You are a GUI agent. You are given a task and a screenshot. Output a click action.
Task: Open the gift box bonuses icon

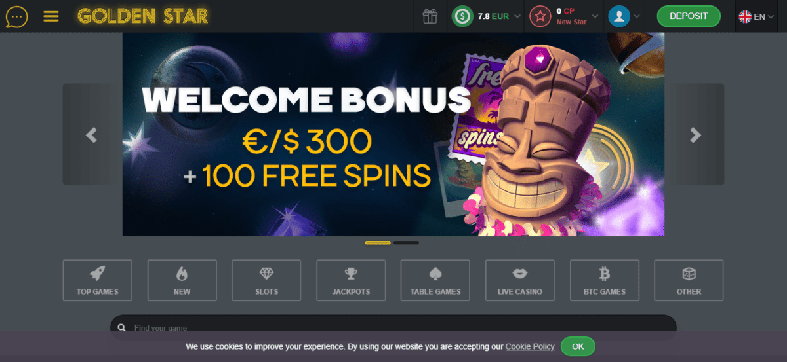tap(430, 16)
